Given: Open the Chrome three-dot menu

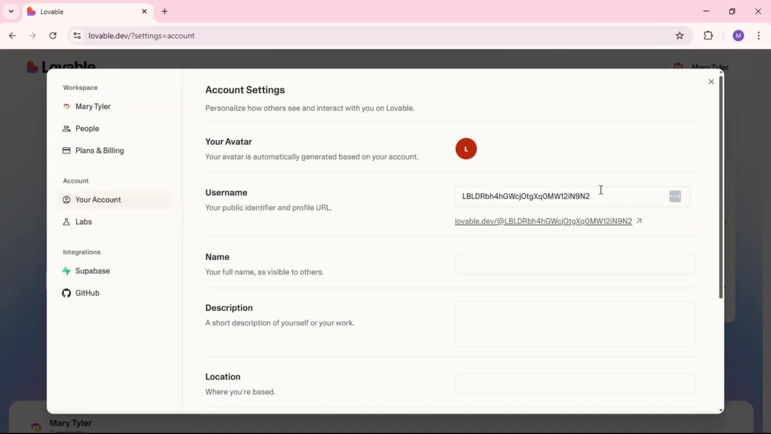Looking at the screenshot, I should [x=759, y=36].
